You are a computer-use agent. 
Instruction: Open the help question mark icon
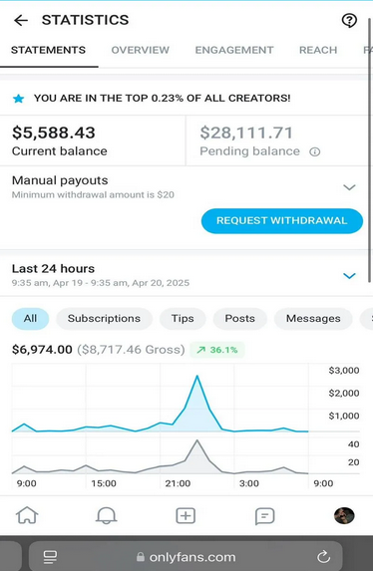tap(349, 20)
